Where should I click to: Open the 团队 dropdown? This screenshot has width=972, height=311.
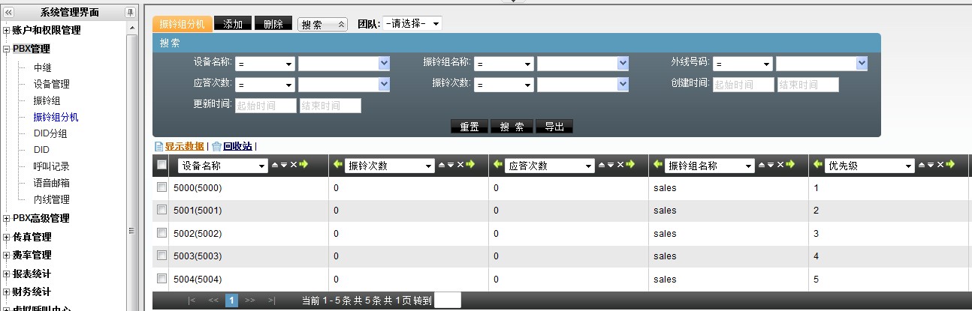click(x=412, y=24)
